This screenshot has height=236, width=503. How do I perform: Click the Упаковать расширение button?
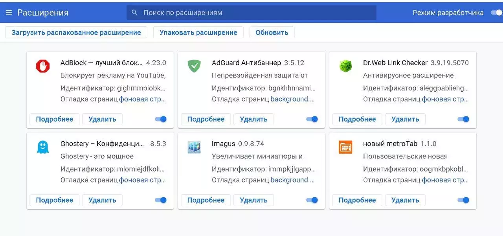click(198, 33)
